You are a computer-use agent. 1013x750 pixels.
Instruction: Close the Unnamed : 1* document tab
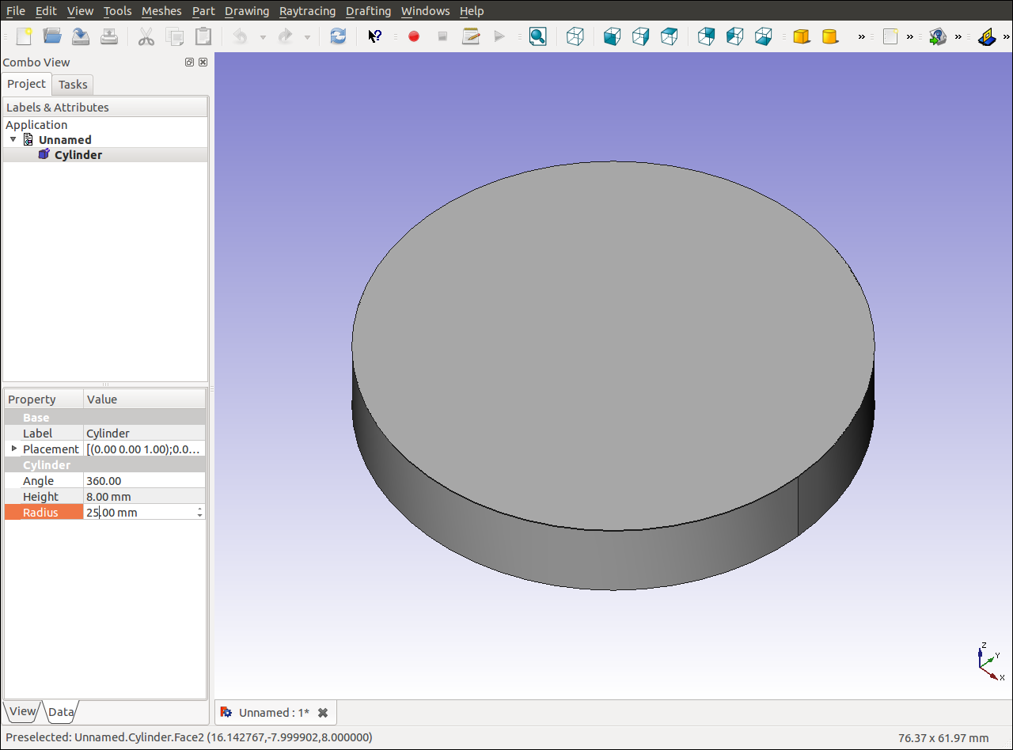click(x=323, y=713)
